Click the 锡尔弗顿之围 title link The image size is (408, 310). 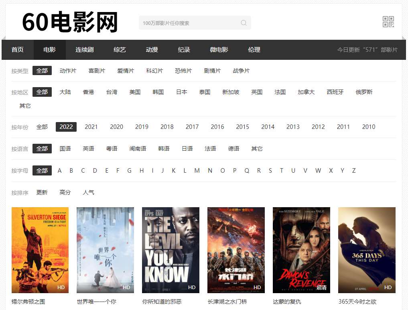28,302
